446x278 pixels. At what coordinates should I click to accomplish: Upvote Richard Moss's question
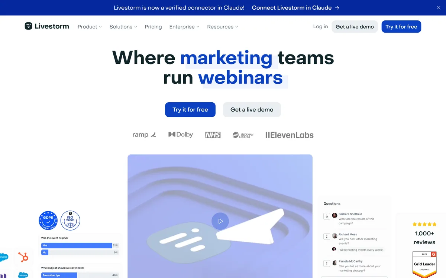(x=327, y=236)
